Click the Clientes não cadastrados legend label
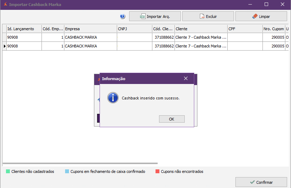Screen dimensions: 291x188 (x=33, y=171)
